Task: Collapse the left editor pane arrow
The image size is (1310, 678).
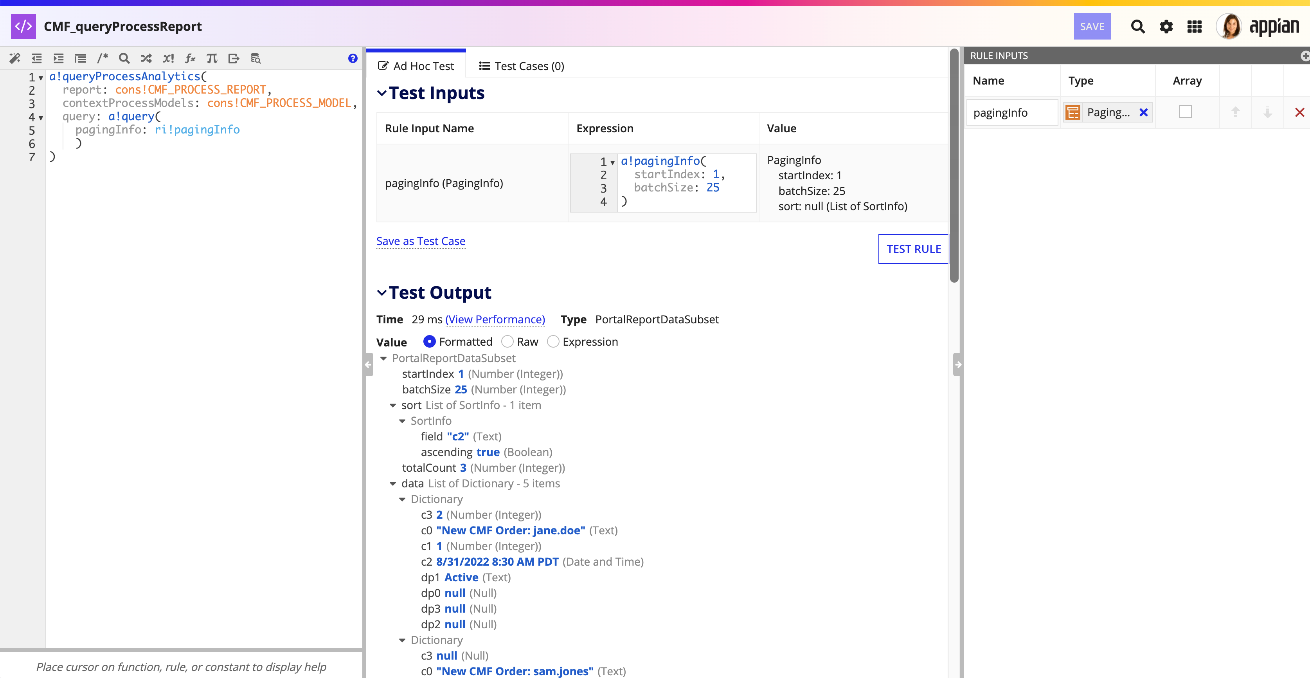Action: point(368,365)
